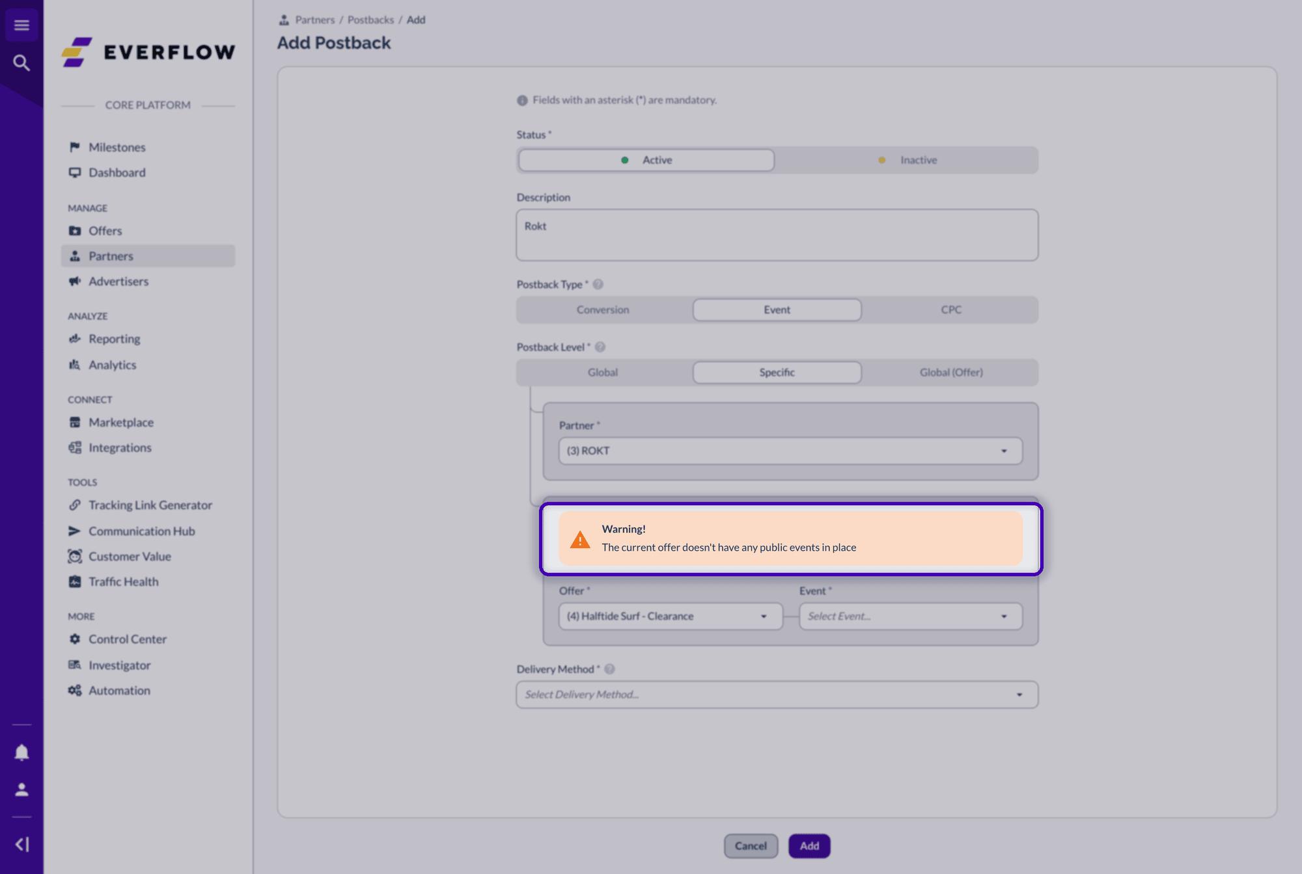This screenshot has height=874, width=1302.
Task: Choose Conversion postback type
Action: 603,310
